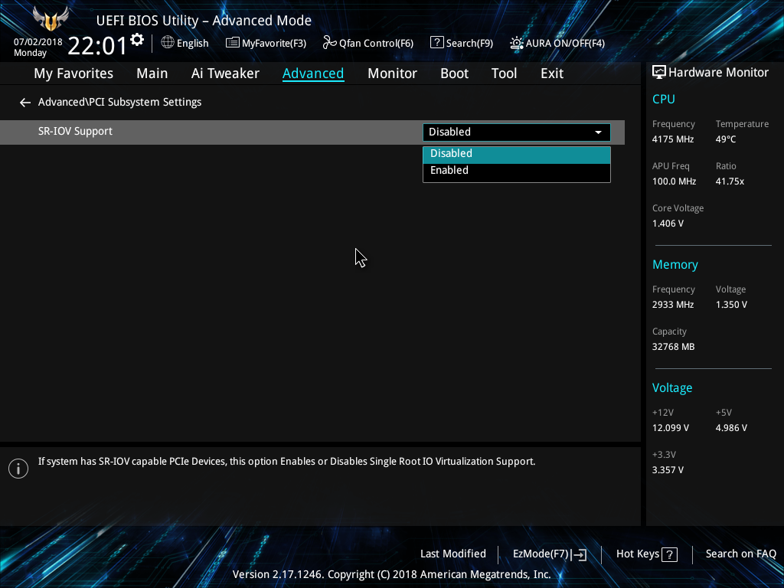Click the info circle icon beside the help text
The height and width of the screenshot is (588, 784).
(x=18, y=469)
